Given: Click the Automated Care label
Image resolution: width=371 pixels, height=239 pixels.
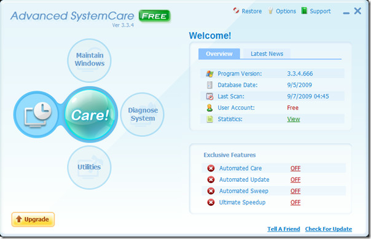Looking at the screenshot, I should coord(240,168).
